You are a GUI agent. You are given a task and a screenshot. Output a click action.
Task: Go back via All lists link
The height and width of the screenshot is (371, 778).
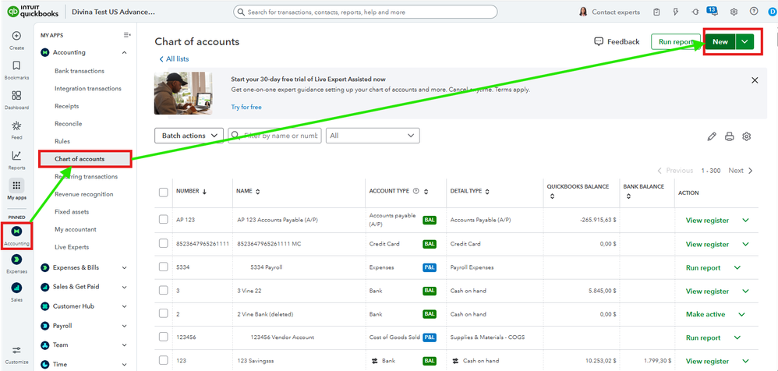(174, 59)
